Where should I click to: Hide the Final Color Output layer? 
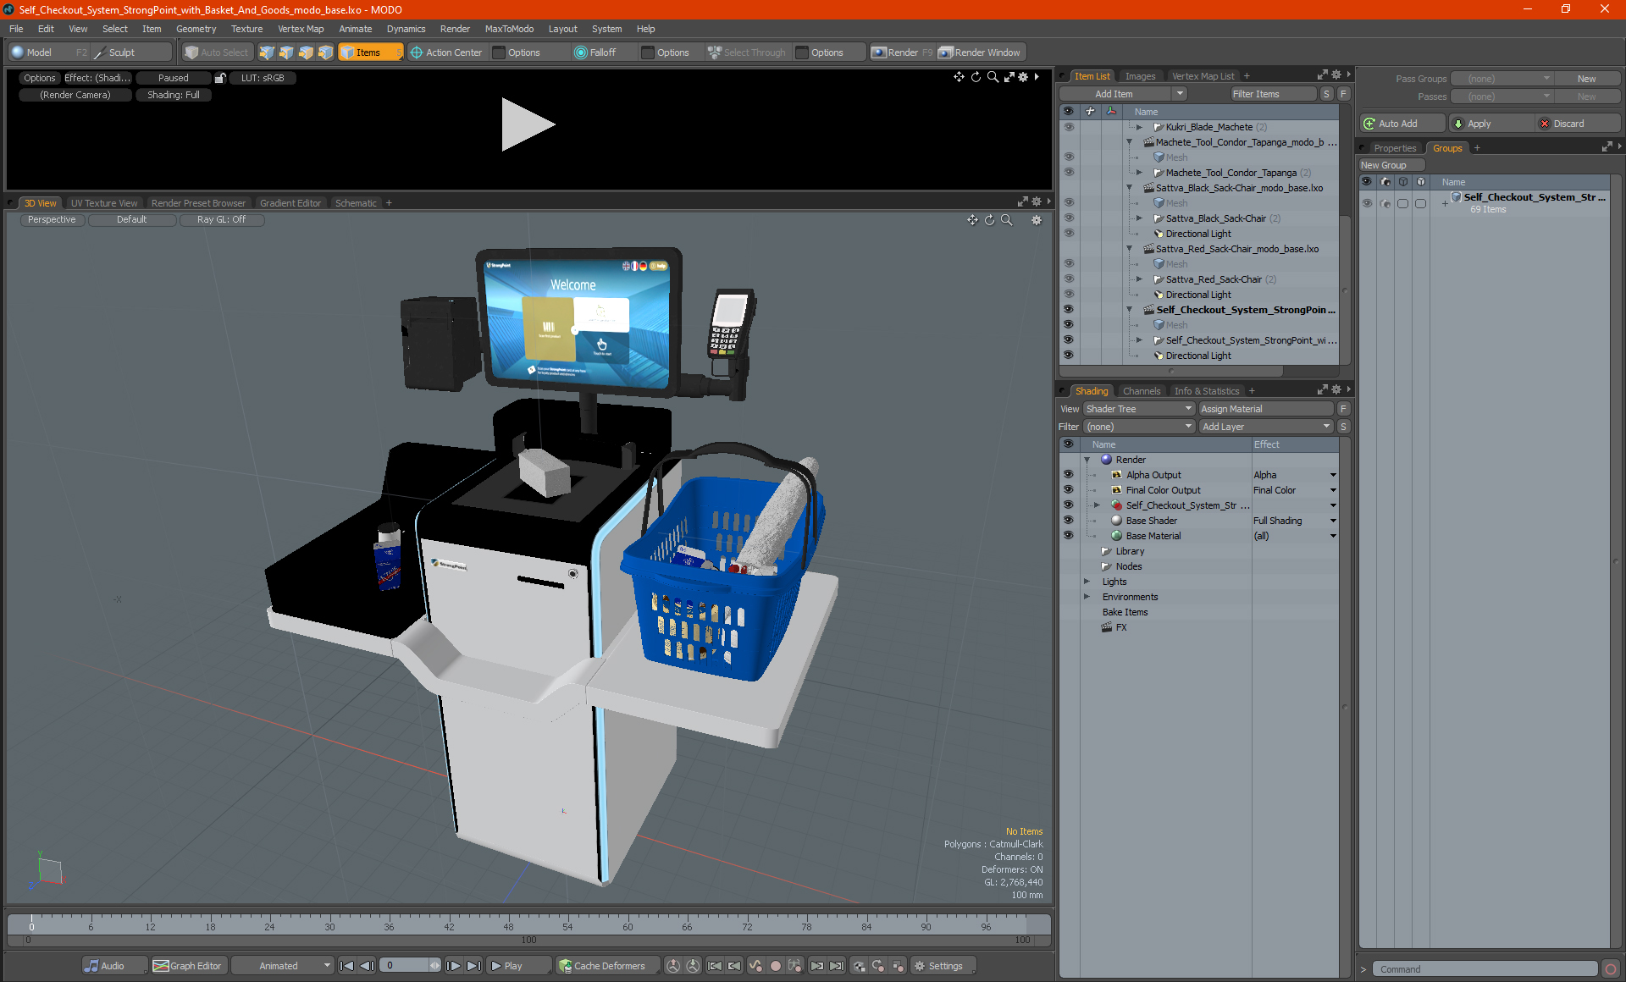(1068, 490)
